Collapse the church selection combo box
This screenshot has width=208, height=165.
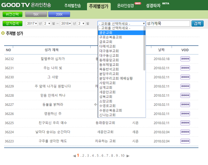pyautogui.click(x=121, y=23)
